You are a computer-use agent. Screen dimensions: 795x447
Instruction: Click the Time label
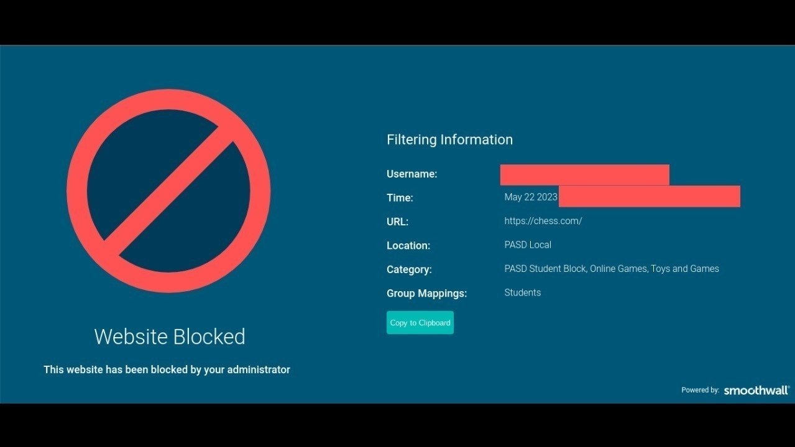400,198
